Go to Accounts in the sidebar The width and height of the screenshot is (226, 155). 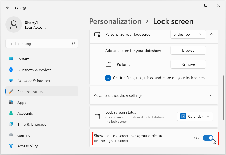click(x=25, y=113)
